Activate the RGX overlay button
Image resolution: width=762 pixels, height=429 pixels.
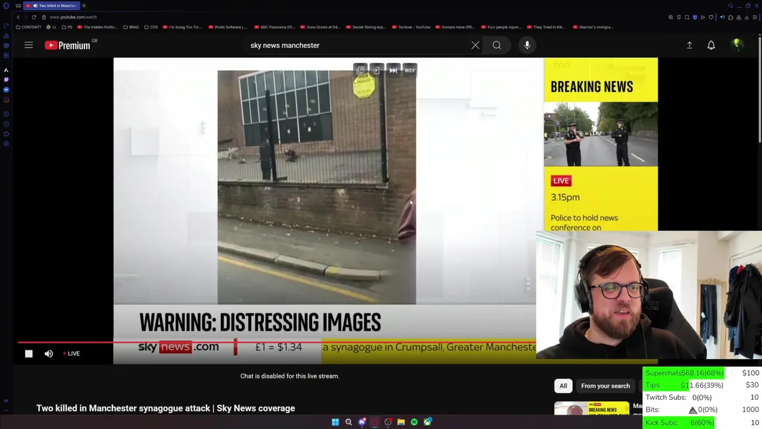(410, 70)
